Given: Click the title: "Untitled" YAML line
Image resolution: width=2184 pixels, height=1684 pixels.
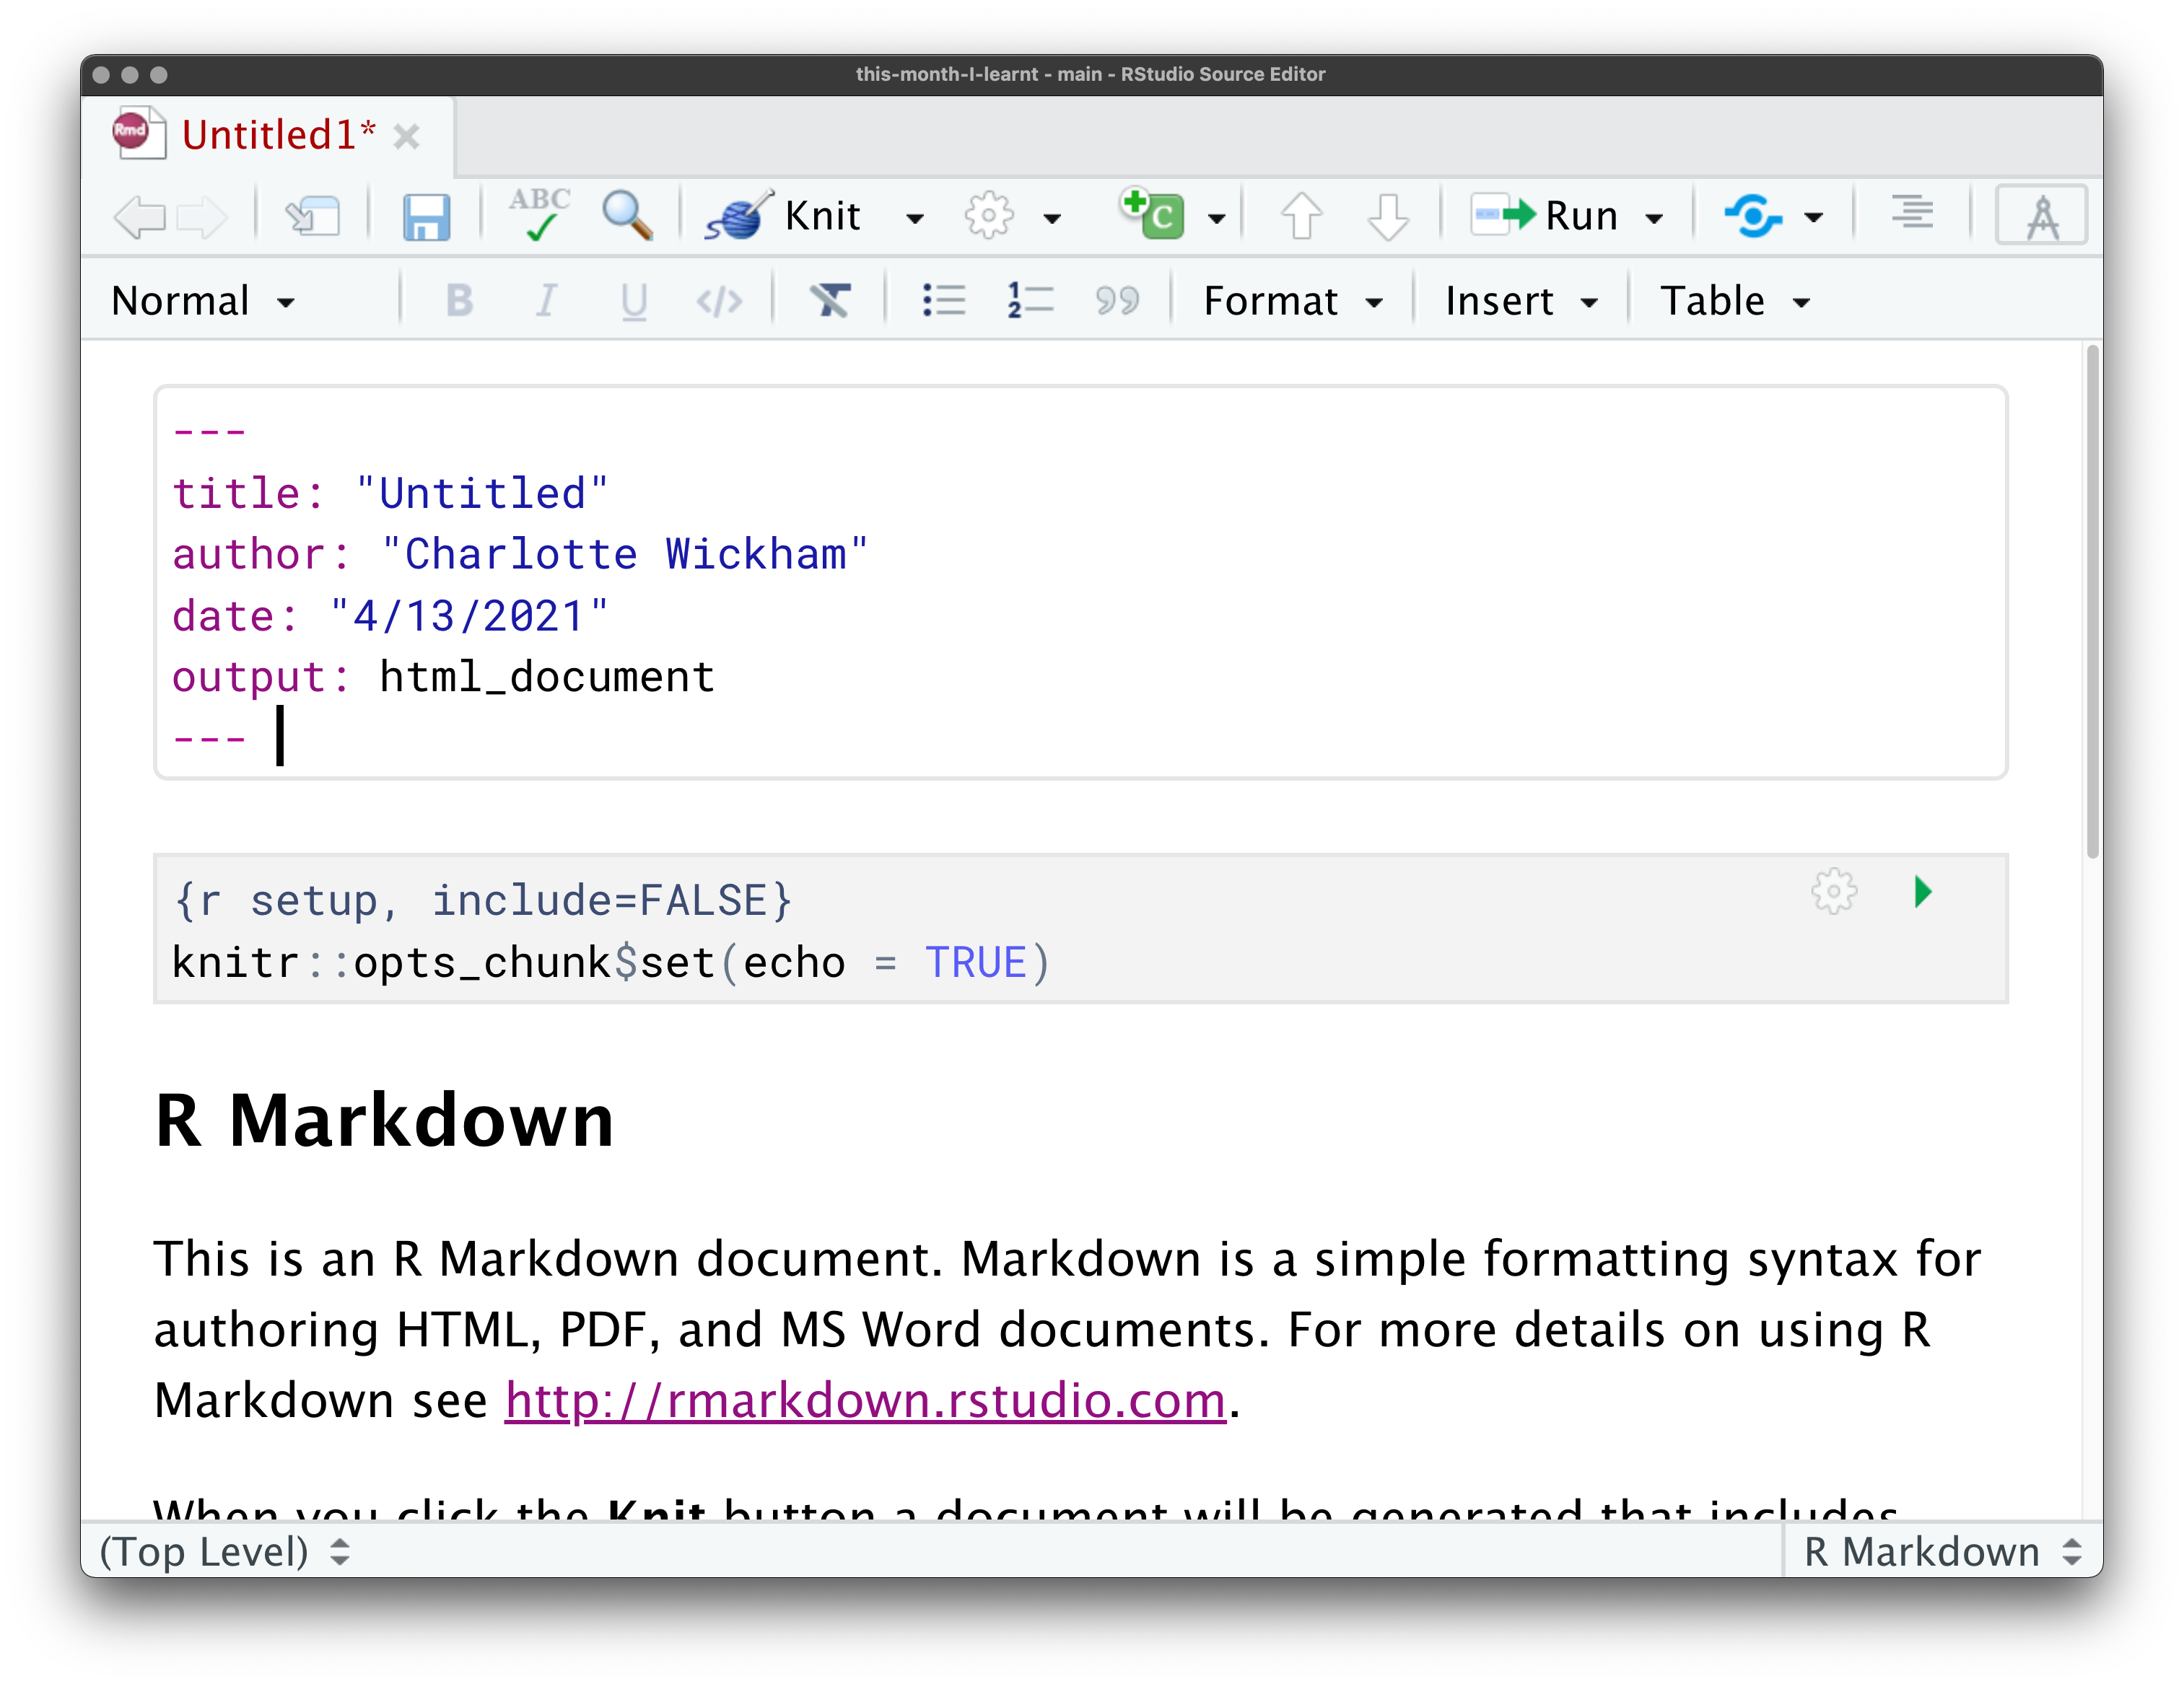Looking at the screenshot, I should click(x=390, y=494).
